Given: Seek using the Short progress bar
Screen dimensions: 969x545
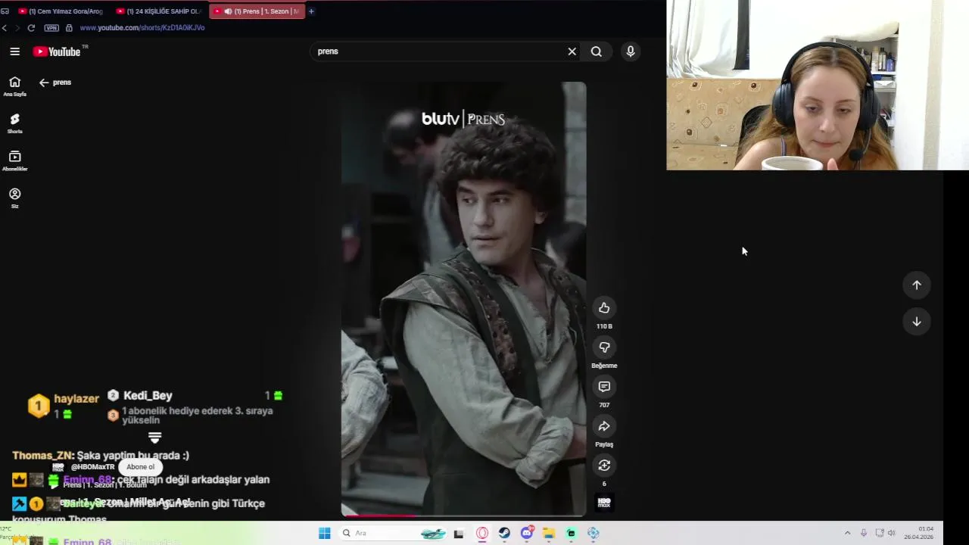Looking at the screenshot, I should [x=463, y=515].
